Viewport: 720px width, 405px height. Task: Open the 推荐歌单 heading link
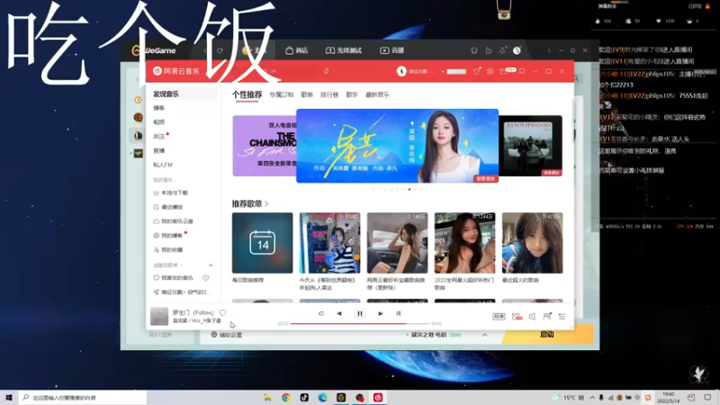(x=250, y=203)
